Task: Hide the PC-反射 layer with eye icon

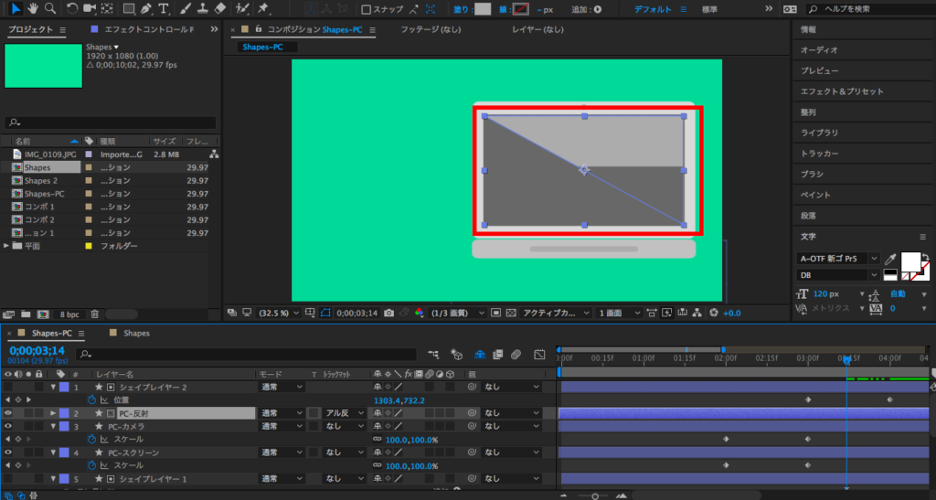Action: click(x=8, y=413)
